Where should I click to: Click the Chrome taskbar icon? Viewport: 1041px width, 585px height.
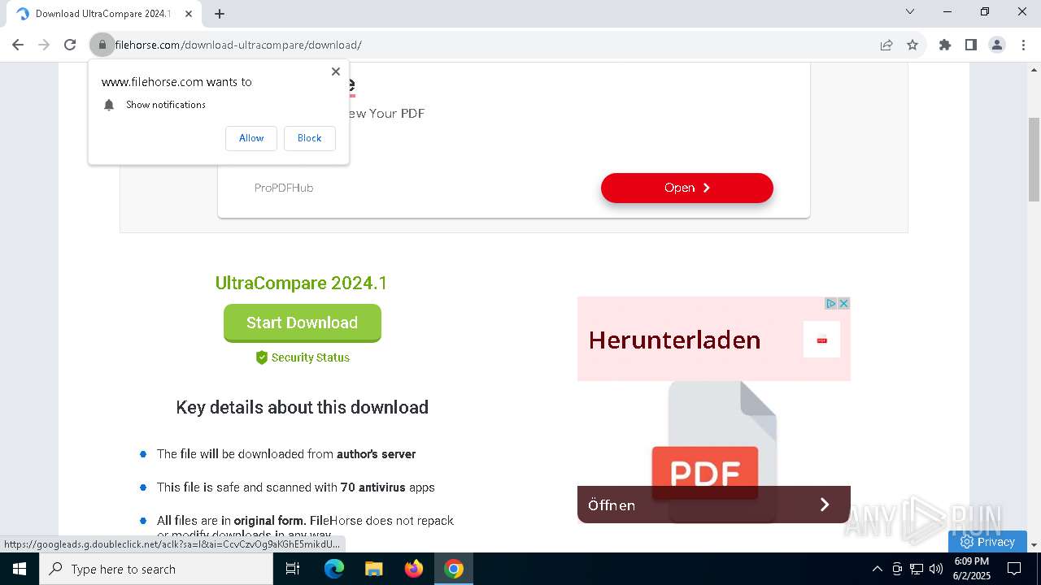coord(454,569)
